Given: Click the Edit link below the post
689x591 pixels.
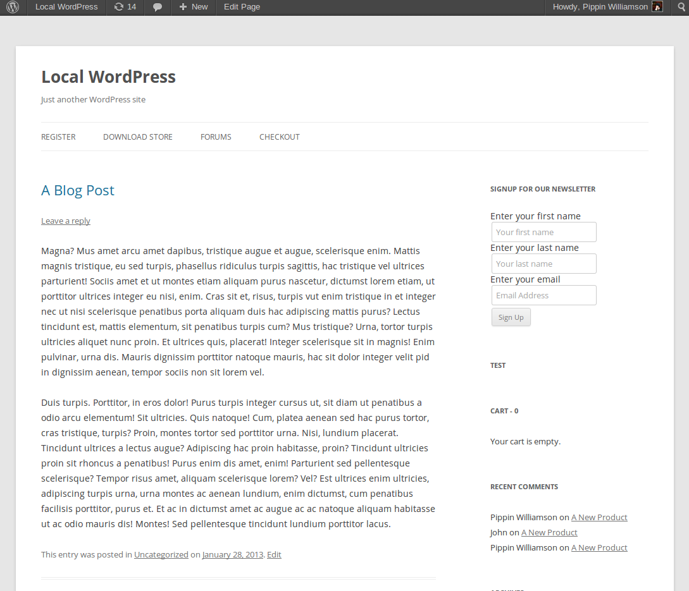Looking at the screenshot, I should 274,554.
